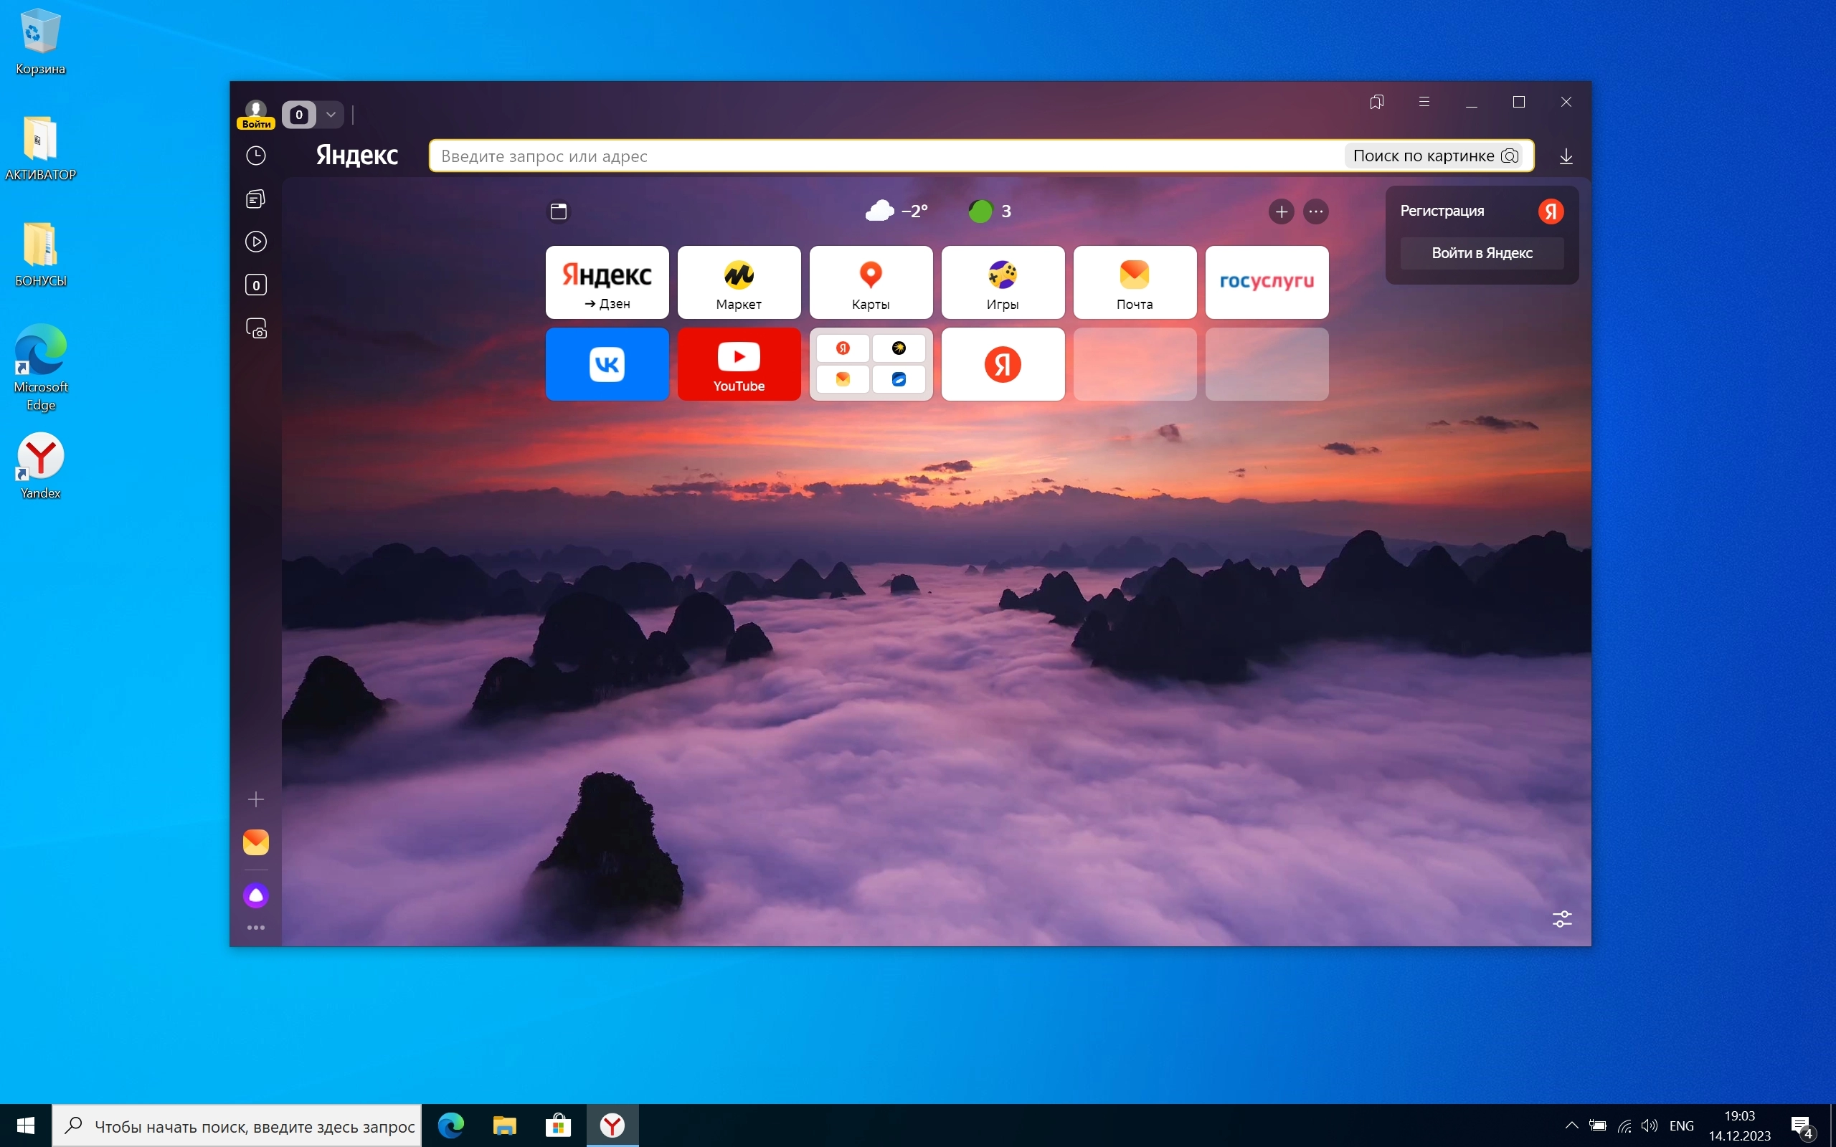The width and height of the screenshot is (1836, 1147).
Task: Click the Регистрация link
Action: pyautogui.click(x=1442, y=211)
